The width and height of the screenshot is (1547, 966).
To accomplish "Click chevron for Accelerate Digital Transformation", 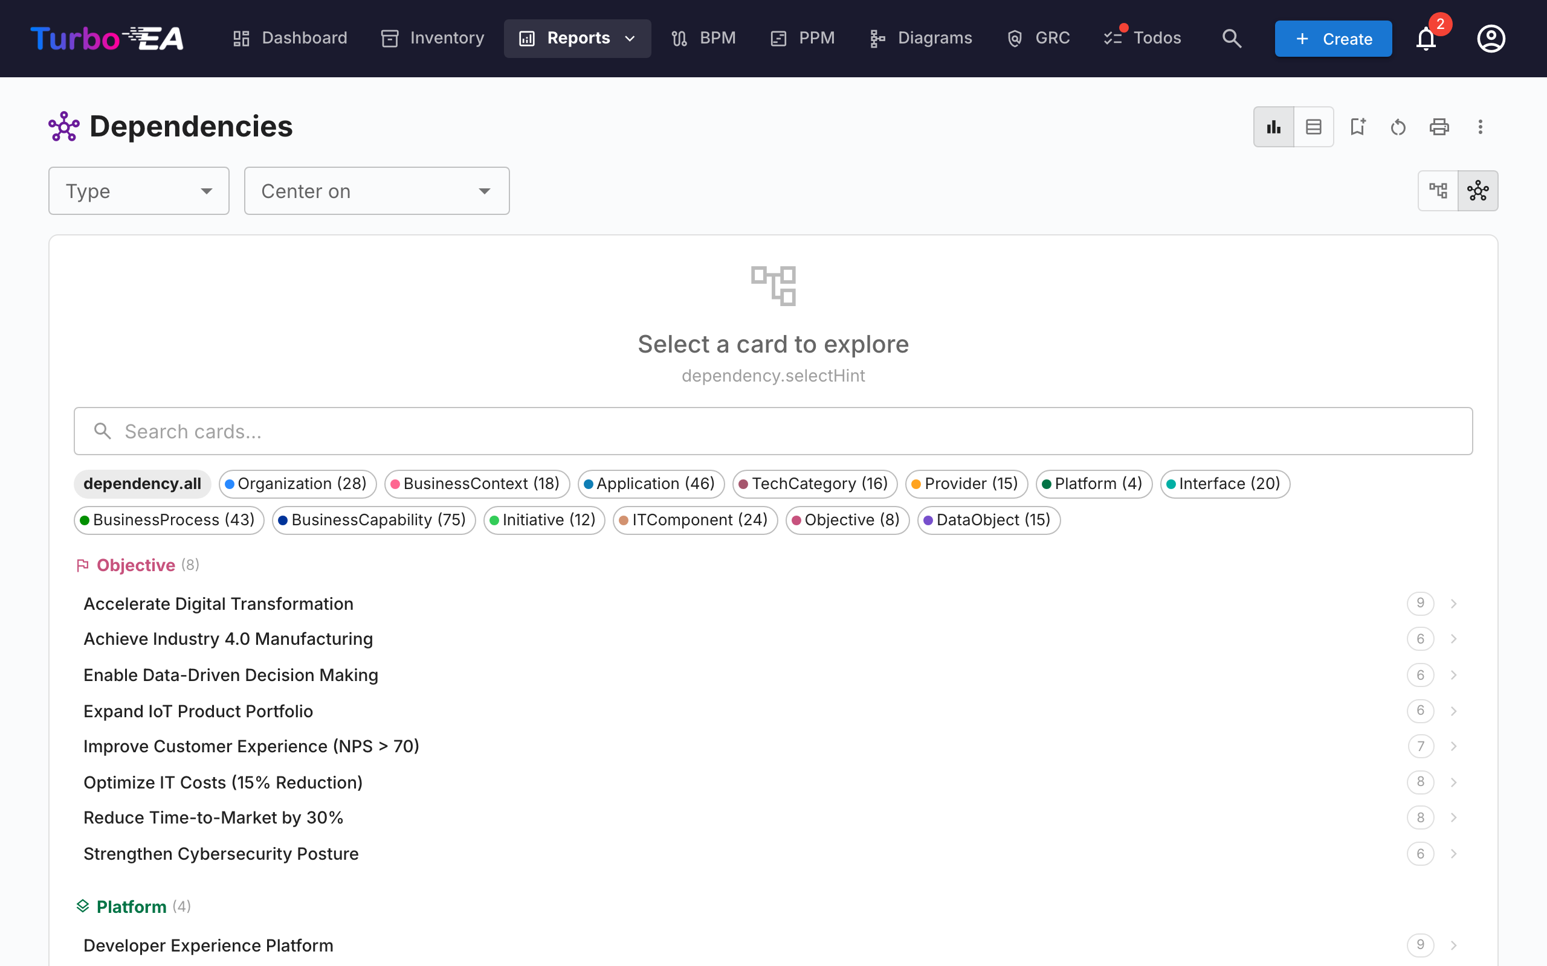I will [x=1454, y=604].
